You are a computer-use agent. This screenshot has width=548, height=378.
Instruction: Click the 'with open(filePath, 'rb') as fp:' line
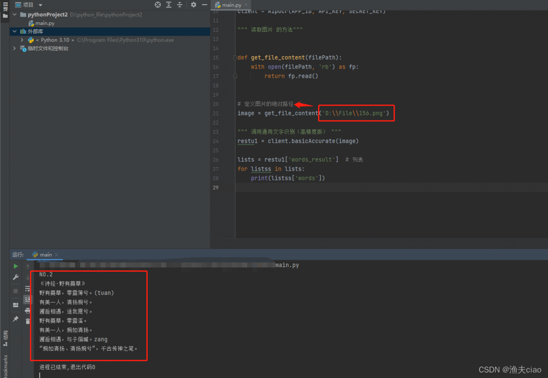tap(305, 67)
